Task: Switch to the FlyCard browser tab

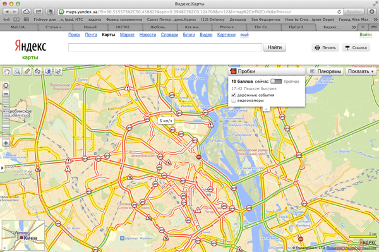Action: (x=298, y=27)
